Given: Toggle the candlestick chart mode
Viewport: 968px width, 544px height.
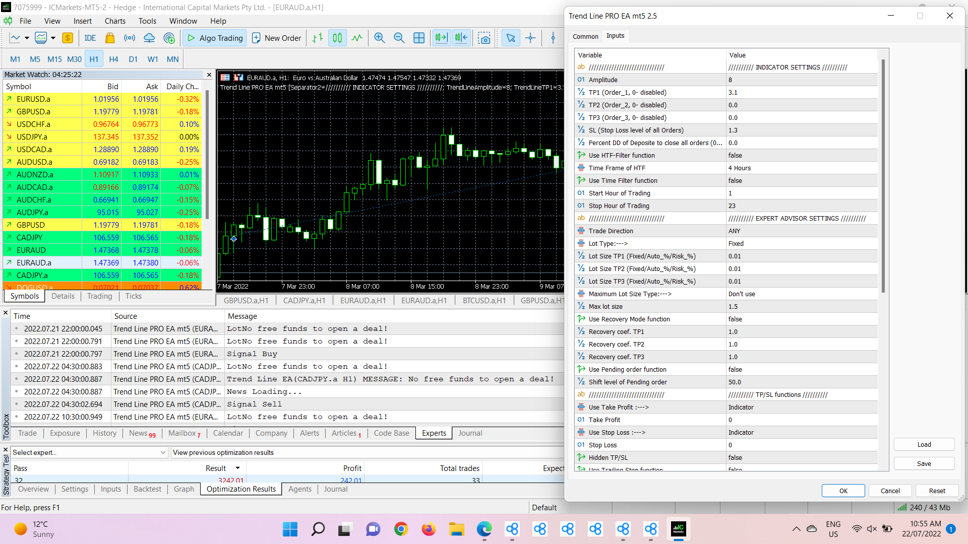Looking at the screenshot, I should [x=337, y=38].
